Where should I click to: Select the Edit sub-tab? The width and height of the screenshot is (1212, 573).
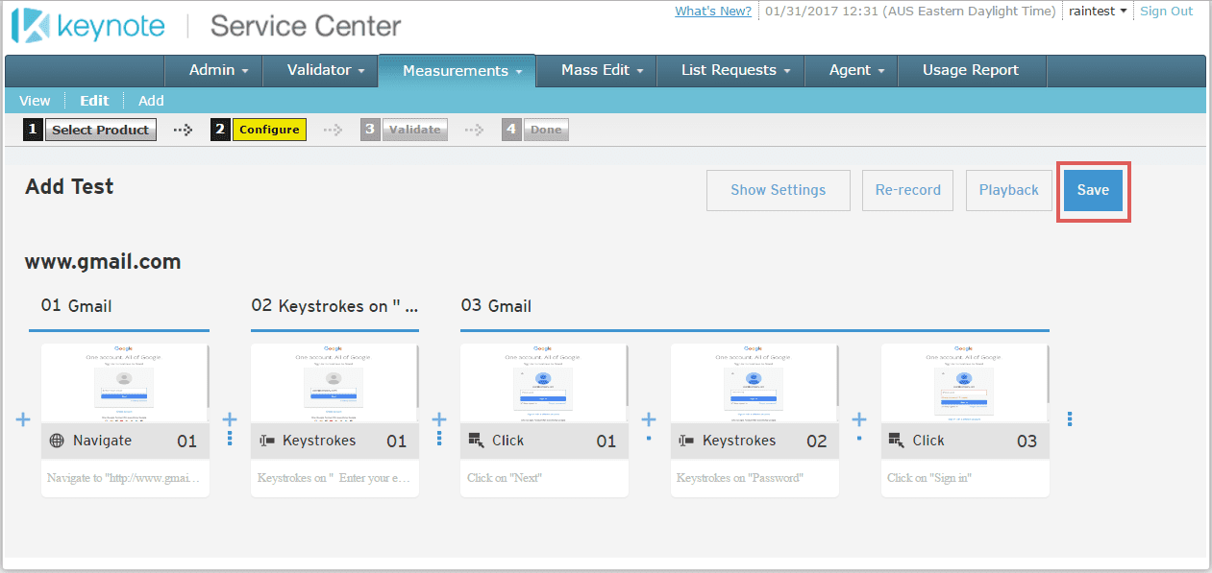(x=94, y=101)
